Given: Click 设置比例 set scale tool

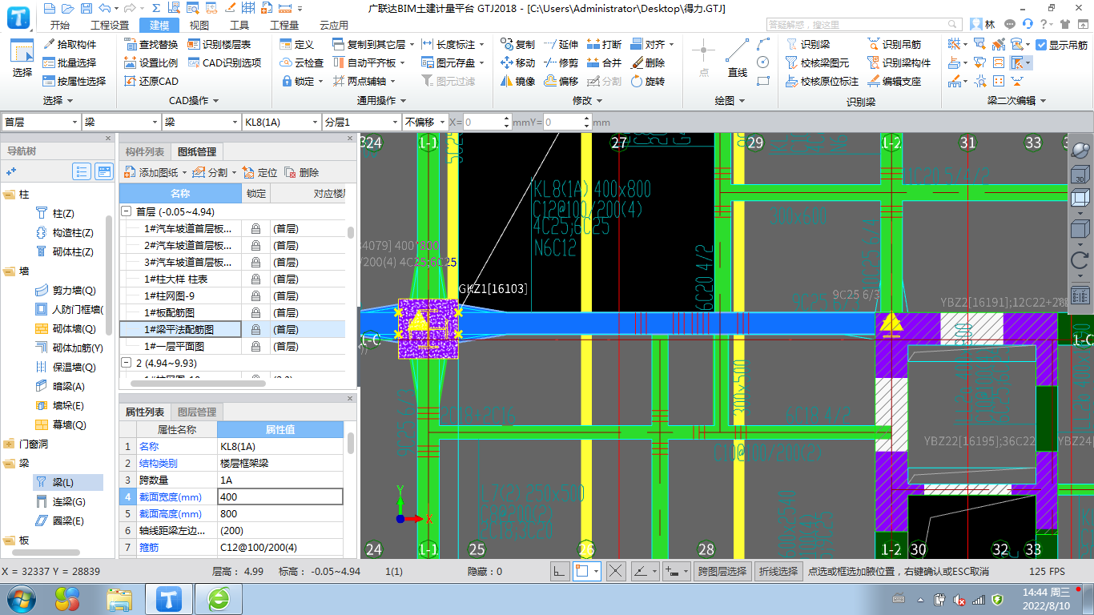Looking at the screenshot, I should (151, 62).
